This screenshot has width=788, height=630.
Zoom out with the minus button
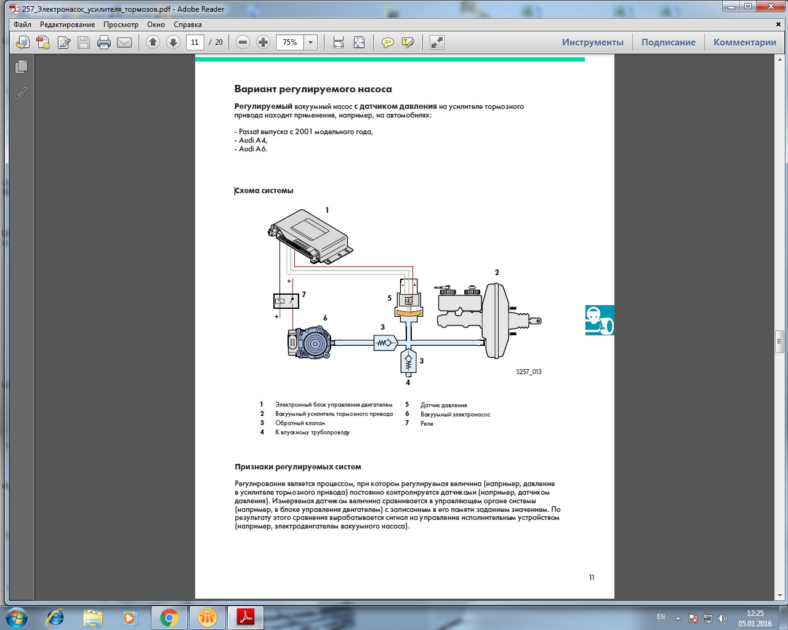pos(243,42)
